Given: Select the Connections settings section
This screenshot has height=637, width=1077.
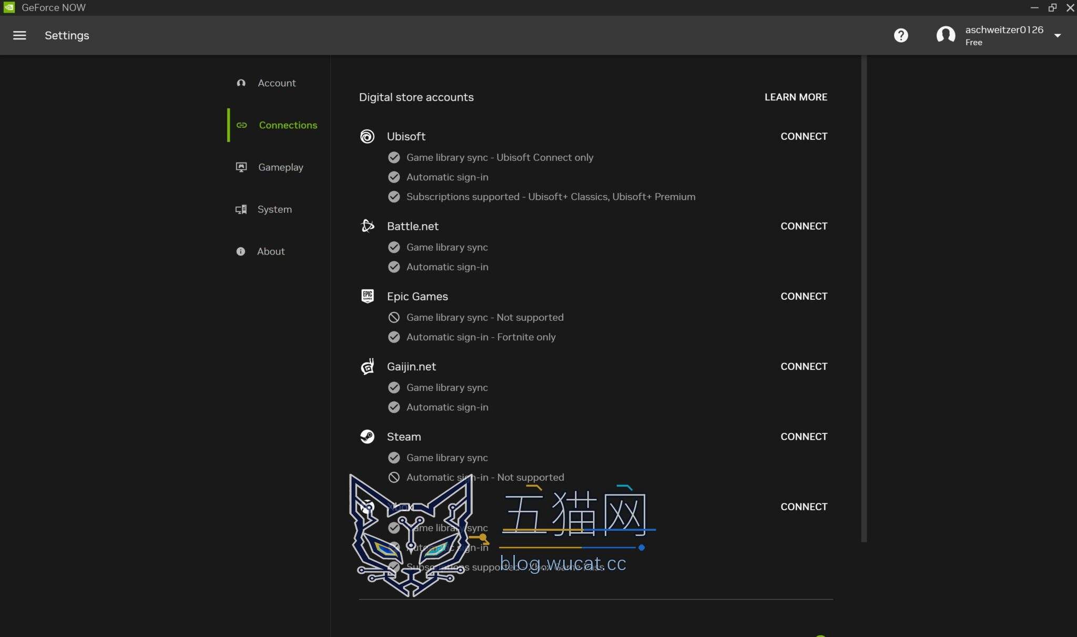Looking at the screenshot, I should [x=279, y=125].
